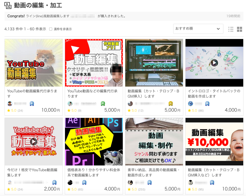The height and width of the screenshot is (196, 246).
Task: Click 10,000円 price on "BGM挿入など" listing
Action: [x=231, y=189]
